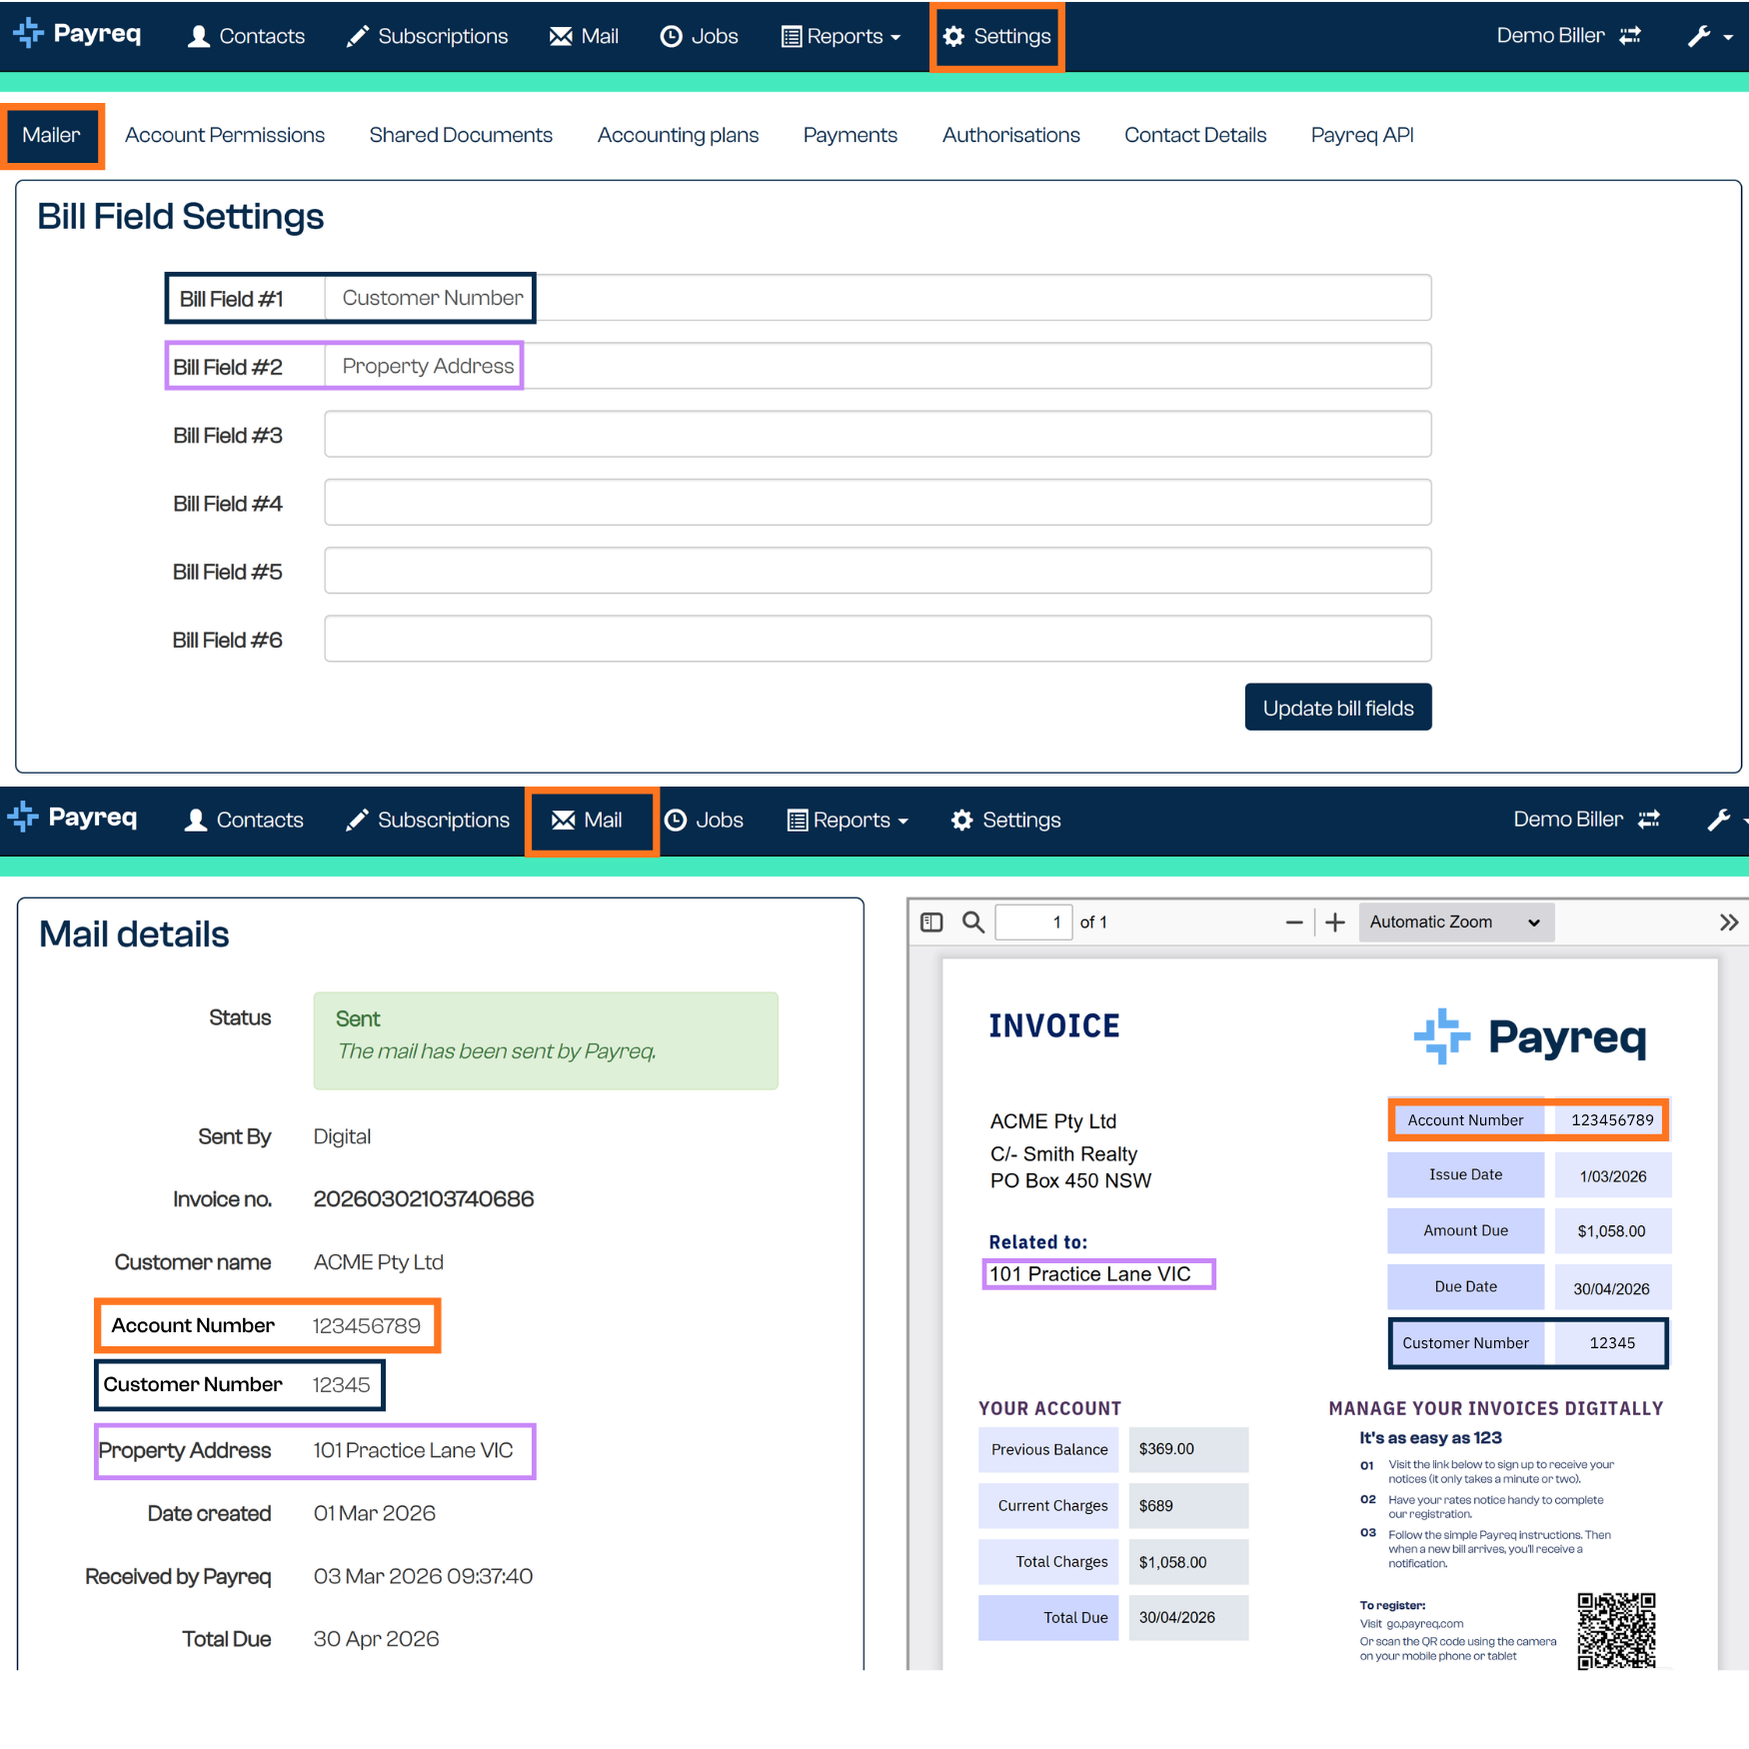This screenshot has width=1749, height=1749.
Task: Click the Demo Biller switch icon above the invoice viewer
Action: pos(1649,820)
